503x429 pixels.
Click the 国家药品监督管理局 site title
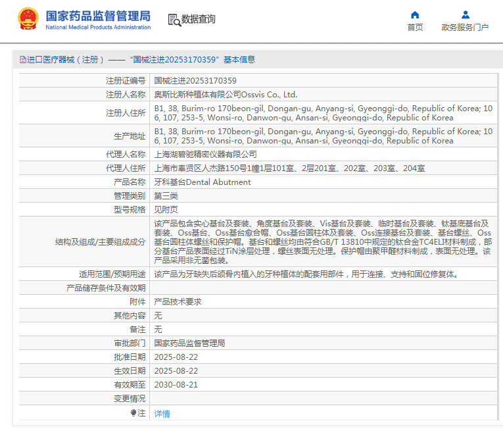tap(98, 15)
